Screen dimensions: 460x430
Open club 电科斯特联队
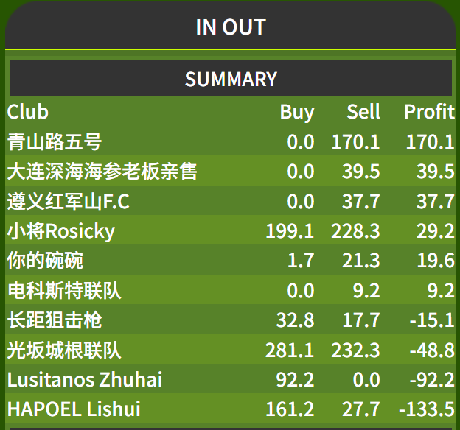pos(64,290)
